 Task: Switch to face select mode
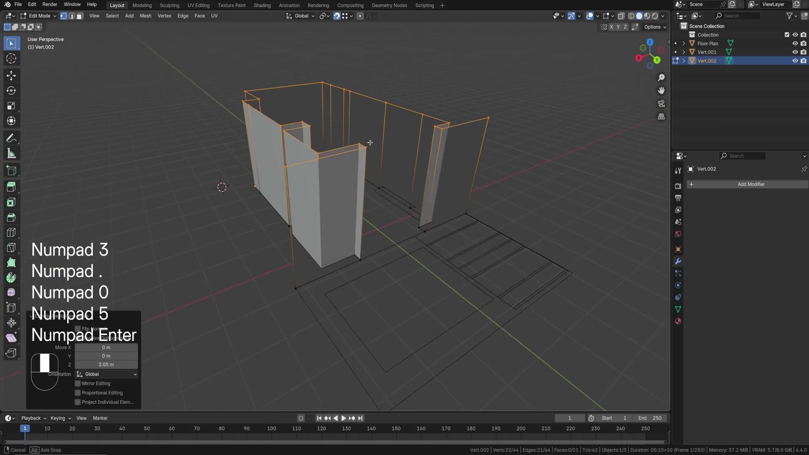coord(80,16)
